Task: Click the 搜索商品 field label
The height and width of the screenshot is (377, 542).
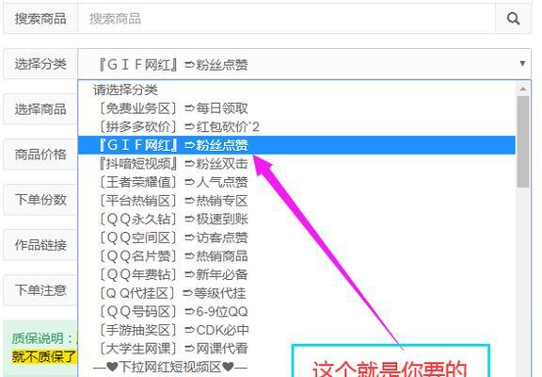Action: (40, 18)
